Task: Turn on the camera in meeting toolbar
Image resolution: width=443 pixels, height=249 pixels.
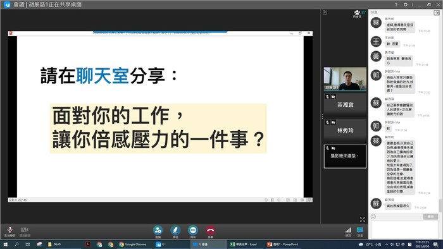Action: tap(25, 231)
